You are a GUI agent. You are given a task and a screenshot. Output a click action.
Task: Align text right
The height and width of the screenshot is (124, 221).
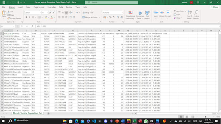[66, 17]
